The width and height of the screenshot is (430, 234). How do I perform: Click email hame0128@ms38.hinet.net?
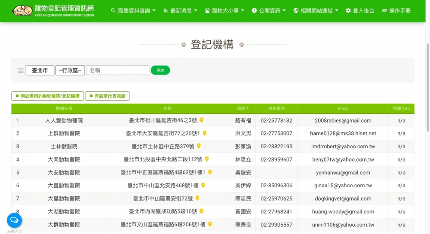(343, 133)
